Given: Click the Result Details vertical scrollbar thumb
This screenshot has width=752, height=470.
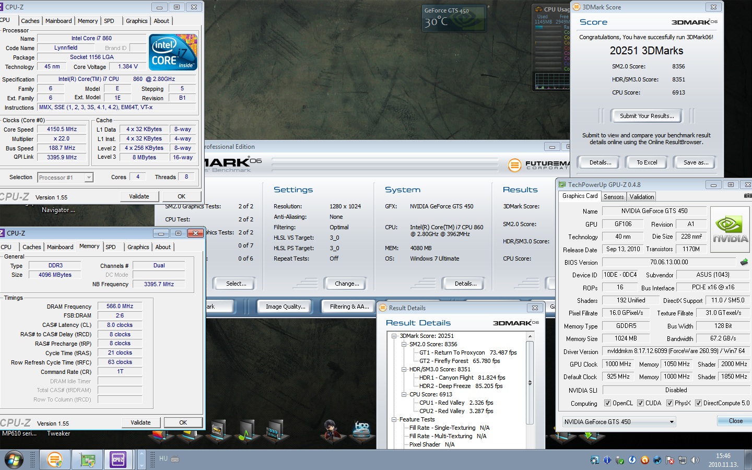Looking at the screenshot, I should (x=530, y=383).
